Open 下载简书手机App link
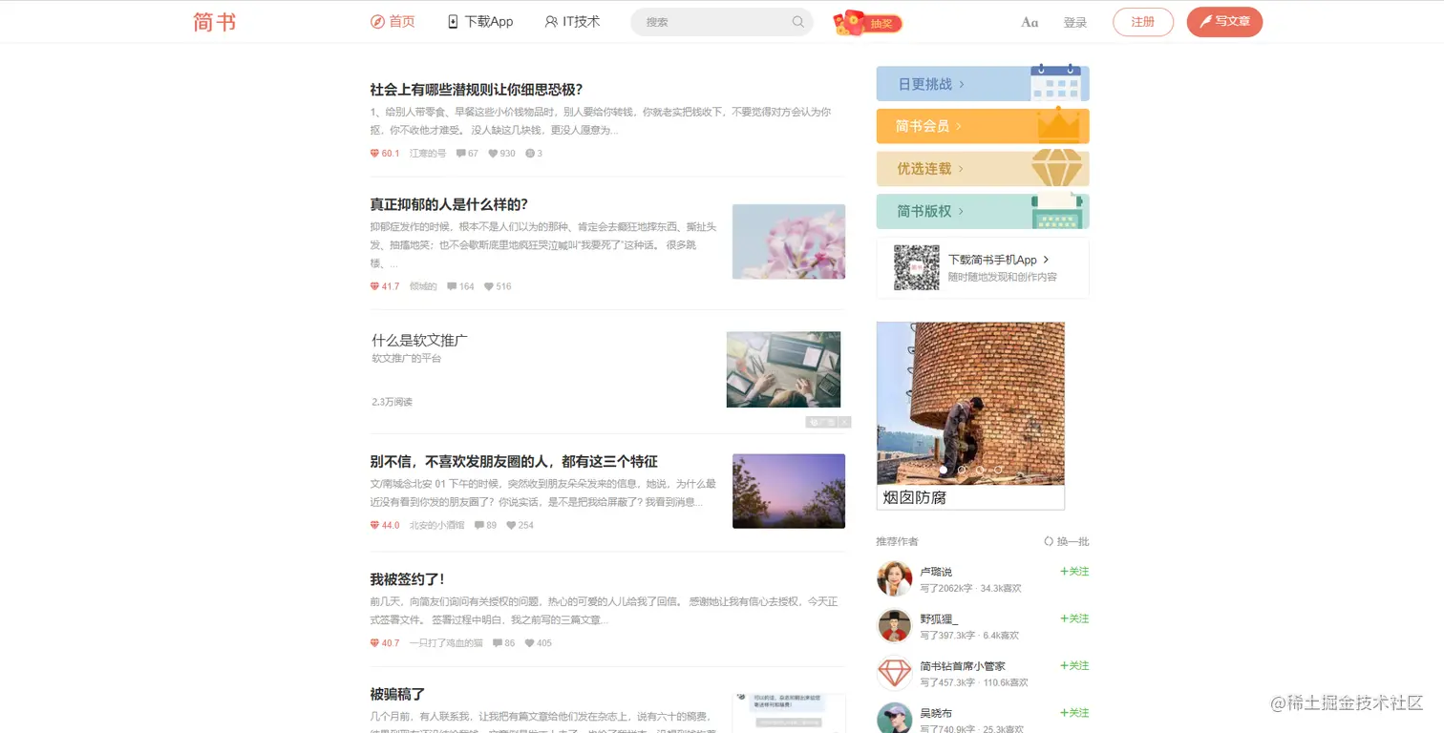This screenshot has width=1444, height=733. point(999,260)
